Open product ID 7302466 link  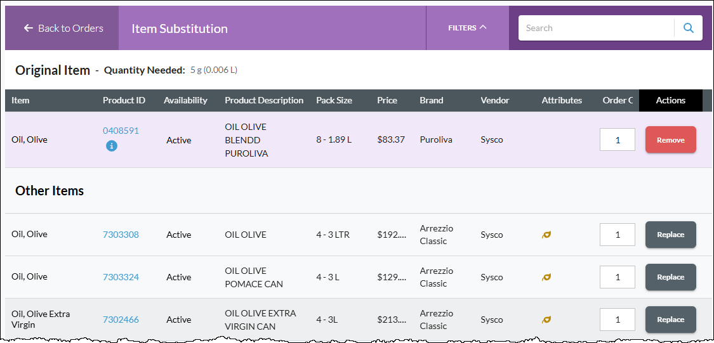[x=121, y=320]
